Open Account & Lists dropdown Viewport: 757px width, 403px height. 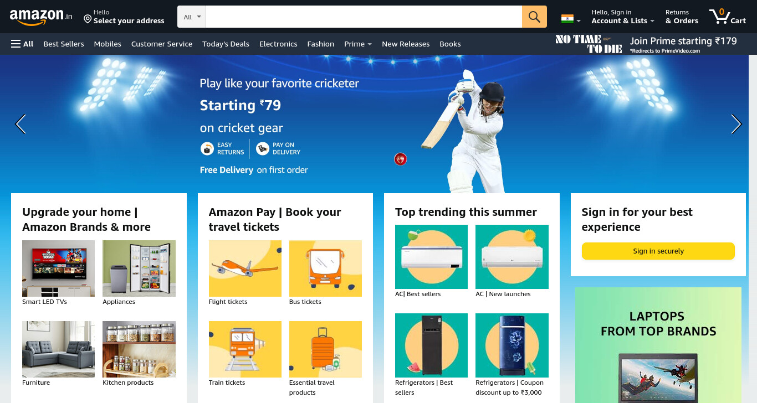coord(622,17)
